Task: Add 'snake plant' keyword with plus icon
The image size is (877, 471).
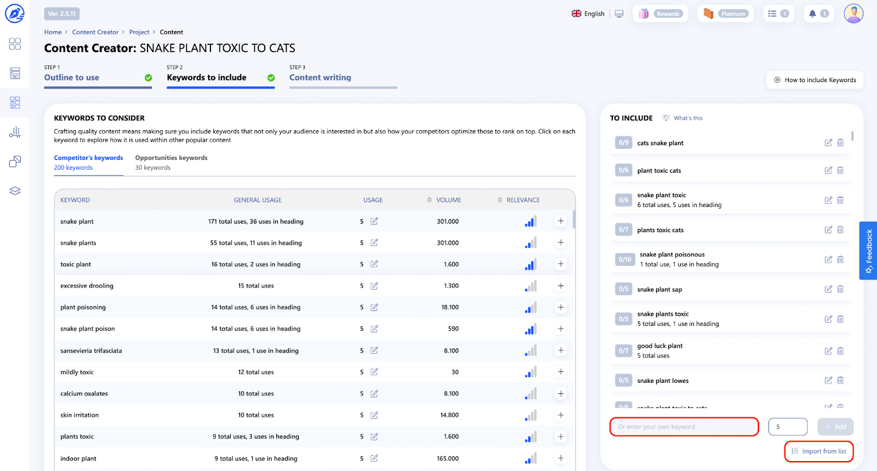Action: click(561, 221)
